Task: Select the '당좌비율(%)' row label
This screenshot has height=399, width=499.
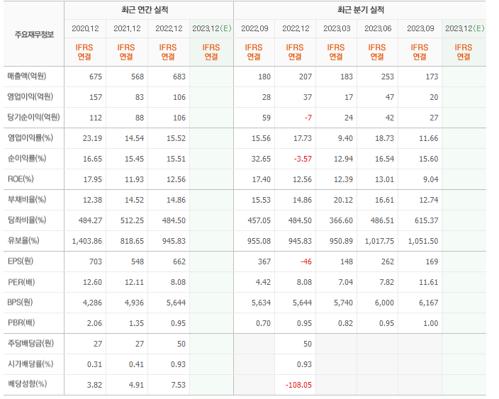Action: [27, 220]
